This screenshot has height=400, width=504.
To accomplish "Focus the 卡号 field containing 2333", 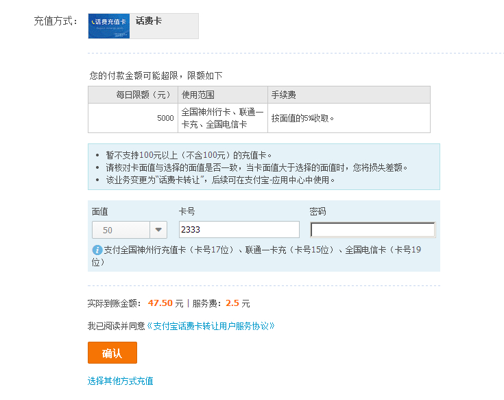I will coord(239,230).
